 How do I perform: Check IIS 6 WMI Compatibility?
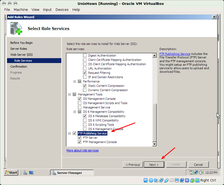click(x=85, y=120)
